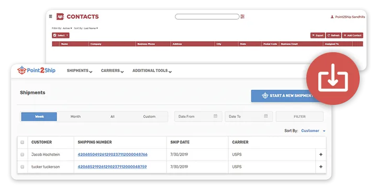
Task: Click the Date From input field
Action: tap(198, 116)
